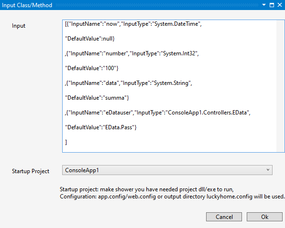Select the ConsoleApp1 combo box field
Image resolution: width=285 pixels, height=228 pixels.
tap(167, 170)
